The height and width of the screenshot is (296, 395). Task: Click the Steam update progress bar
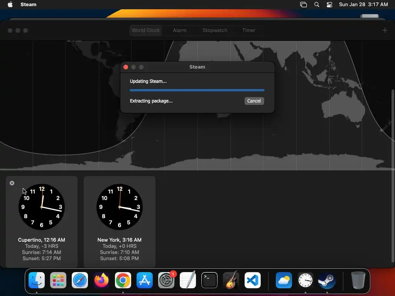(x=197, y=90)
